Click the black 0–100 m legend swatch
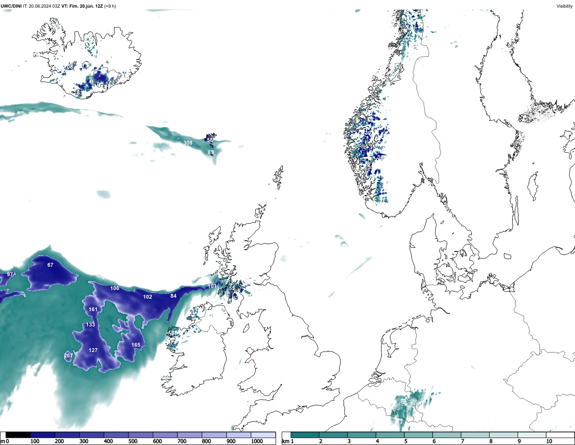The image size is (575, 445). tap(18, 435)
